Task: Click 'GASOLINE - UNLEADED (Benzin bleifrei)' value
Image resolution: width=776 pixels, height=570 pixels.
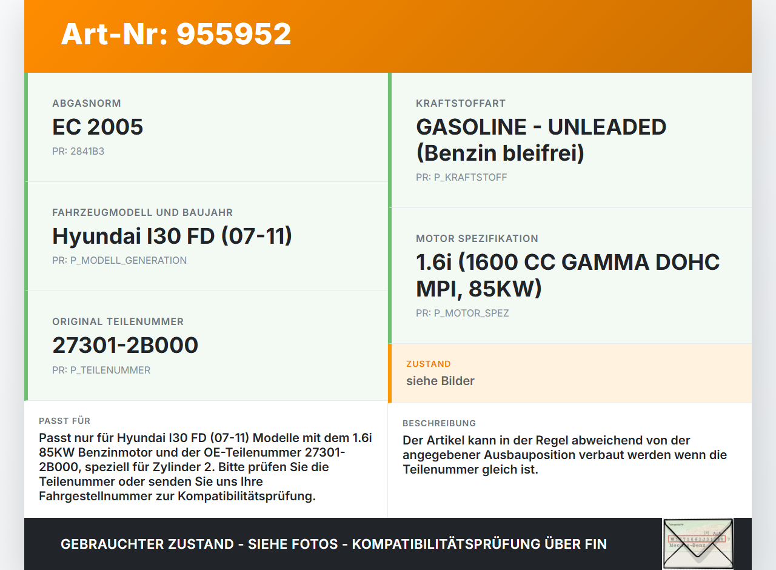Action: click(x=541, y=140)
